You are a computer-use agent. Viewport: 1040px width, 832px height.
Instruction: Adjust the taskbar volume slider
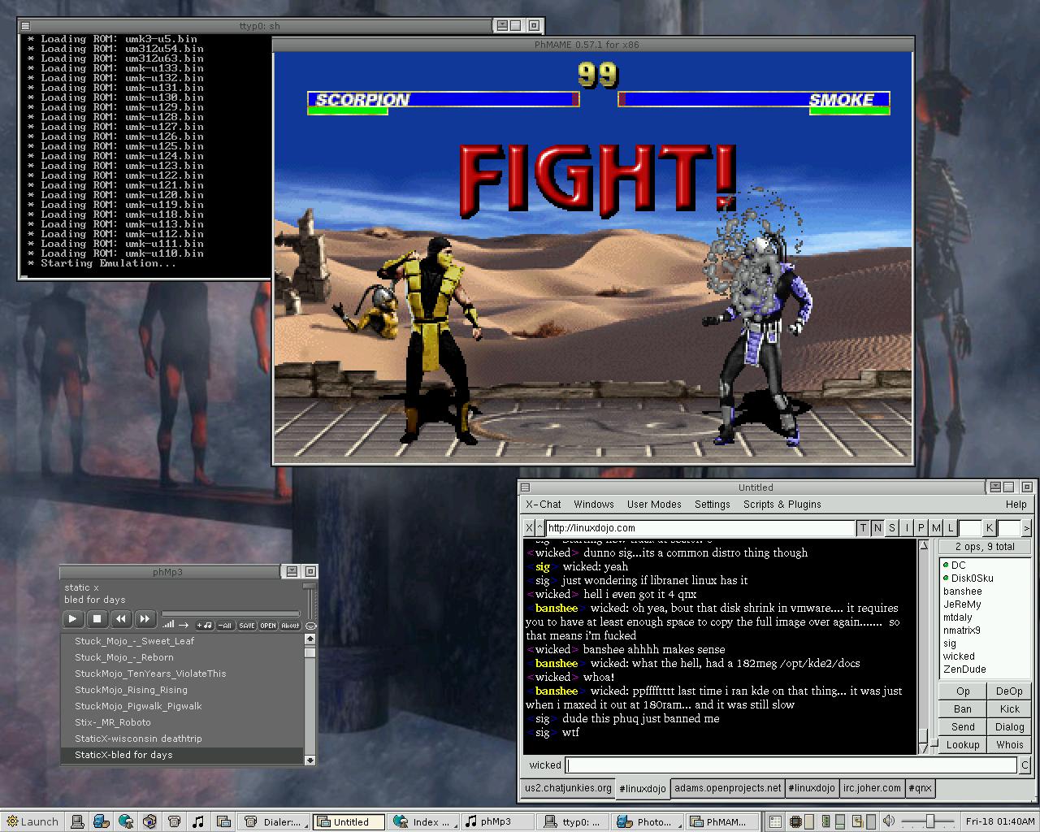(929, 821)
